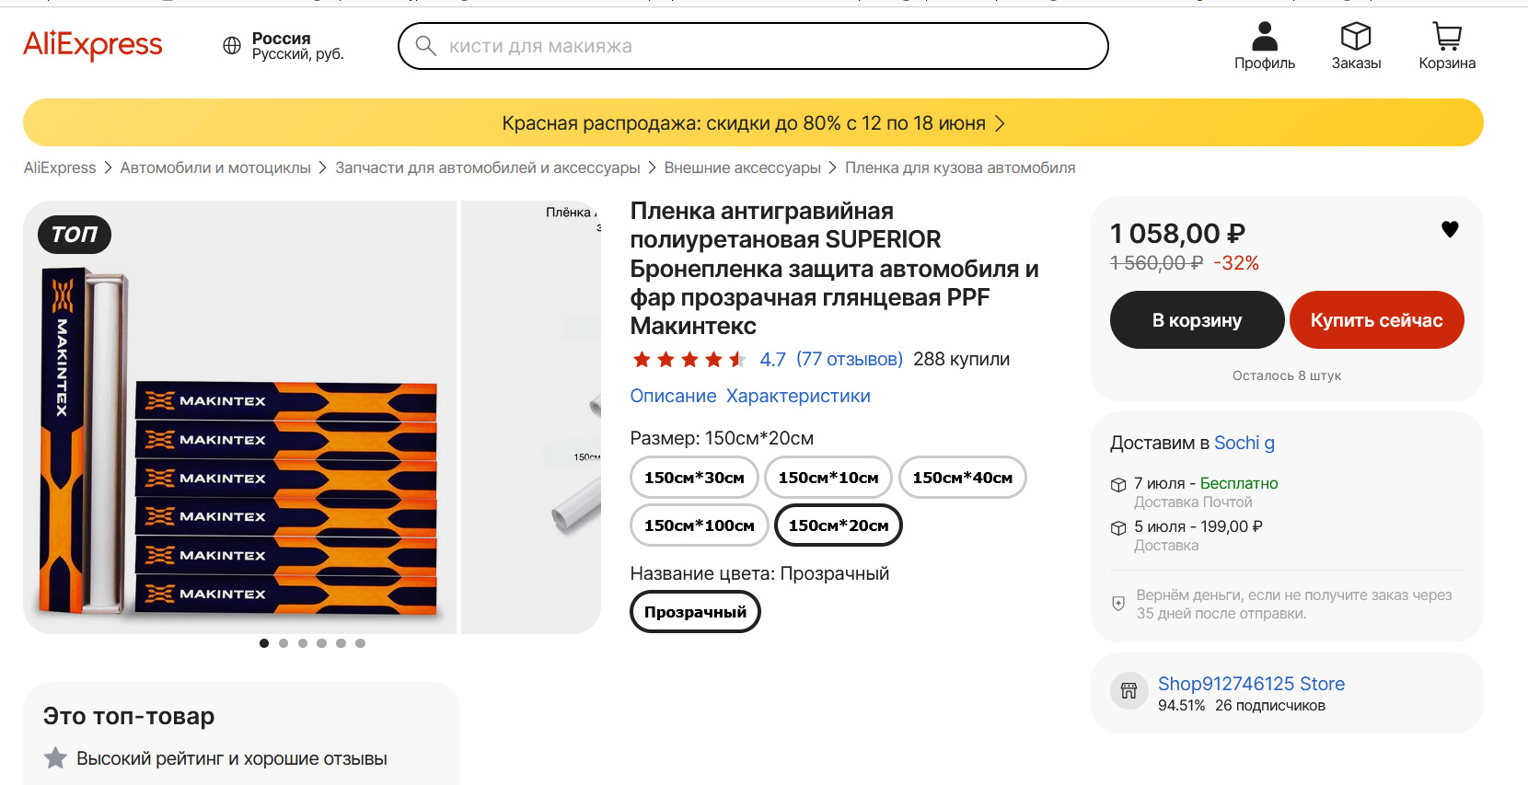Open the Orders box icon
This screenshot has width=1528, height=785.
(1356, 37)
